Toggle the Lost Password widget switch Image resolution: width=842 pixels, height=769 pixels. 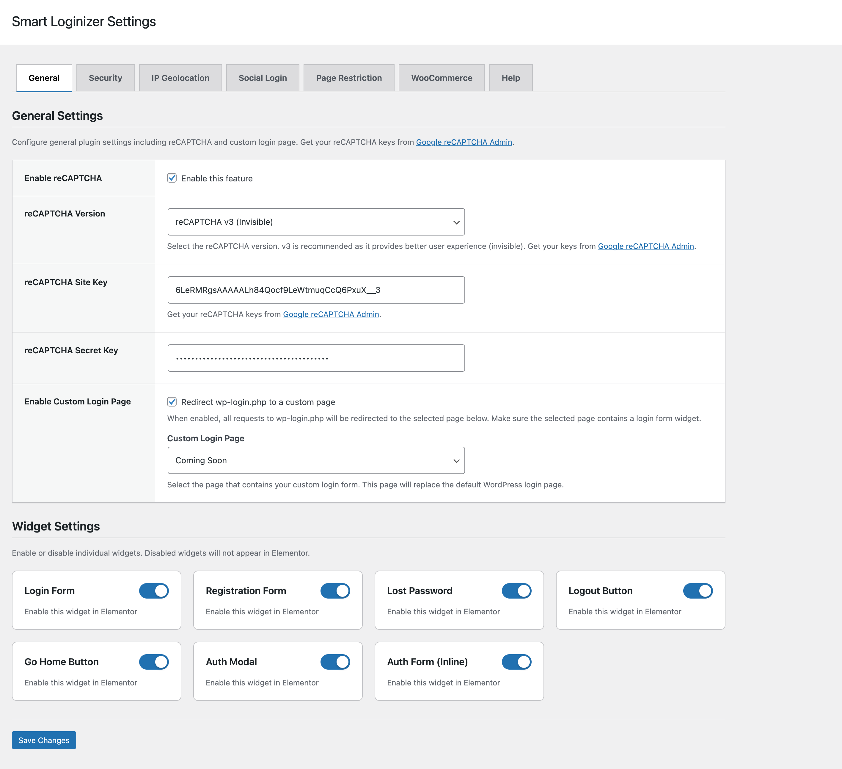coord(516,591)
